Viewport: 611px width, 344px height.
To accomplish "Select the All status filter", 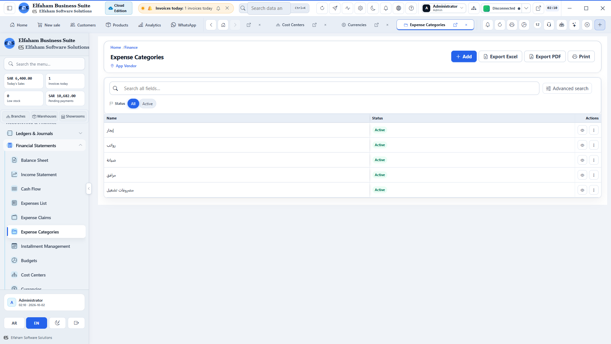I will click(133, 104).
